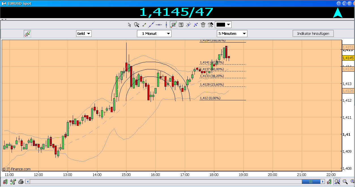Click the chart type icon left of Geld

click(27, 34)
